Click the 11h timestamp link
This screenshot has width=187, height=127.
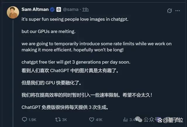pyautogui.click(x=85, y=9)
